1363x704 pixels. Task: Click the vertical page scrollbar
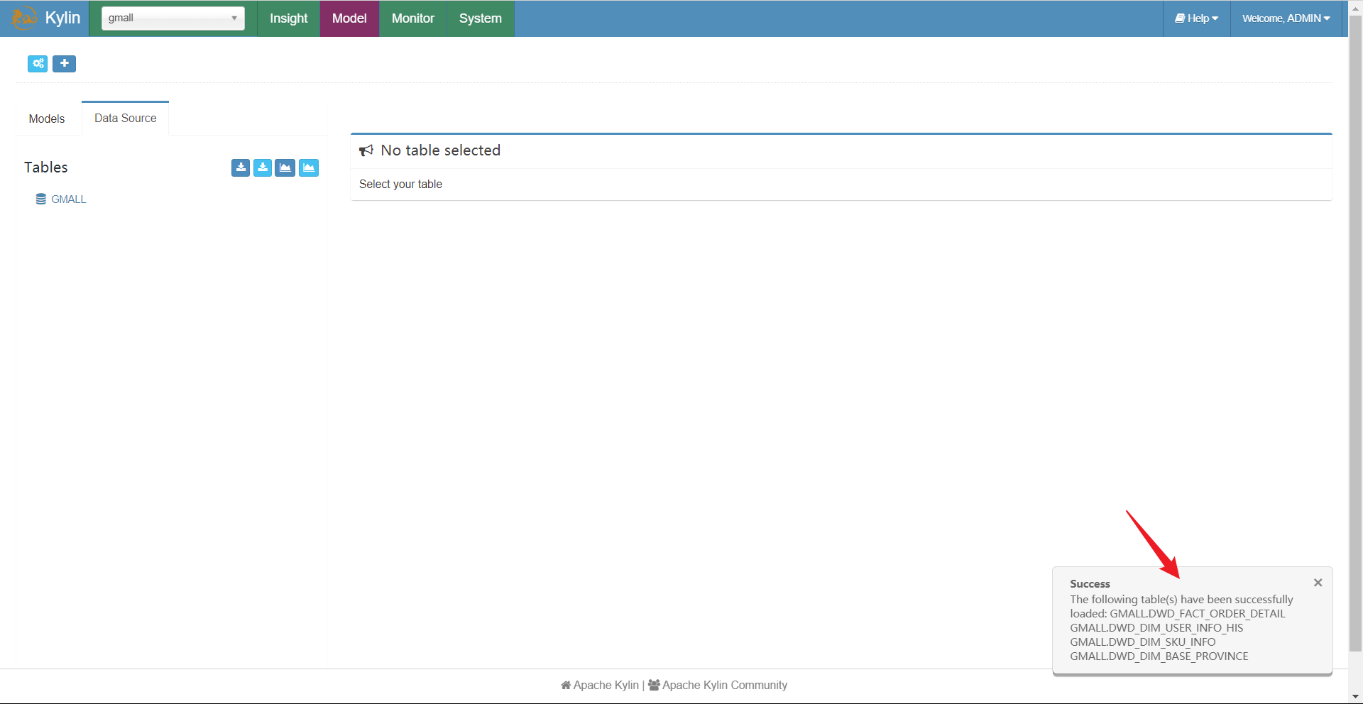[1355, 334]
